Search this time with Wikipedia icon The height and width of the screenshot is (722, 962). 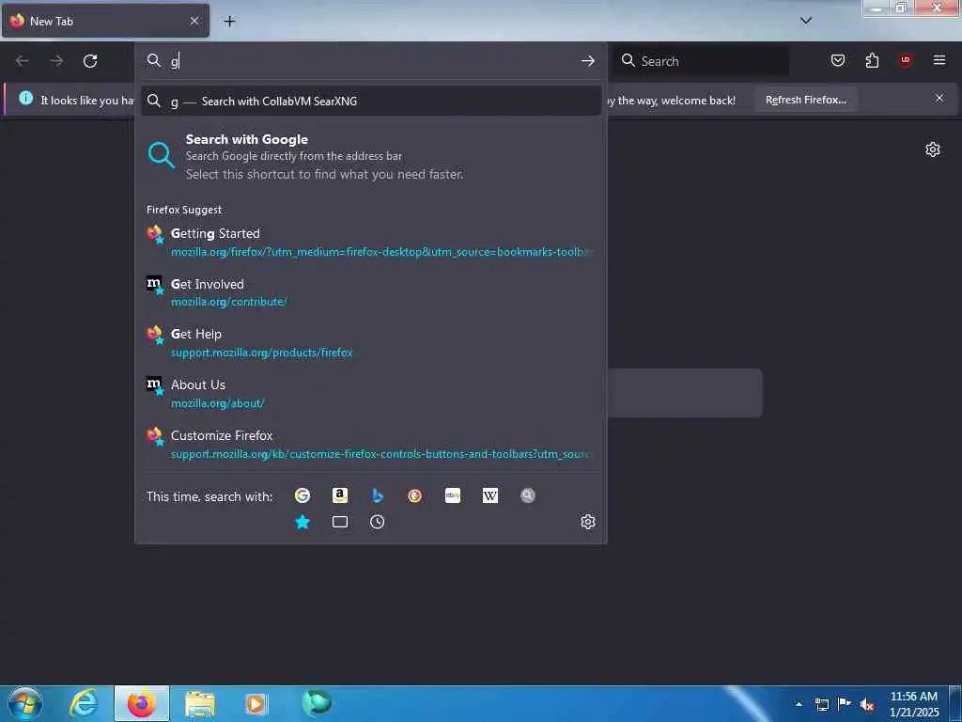click(x=490, y=495)
